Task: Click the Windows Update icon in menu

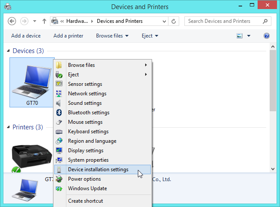Action: click(59, 188)
